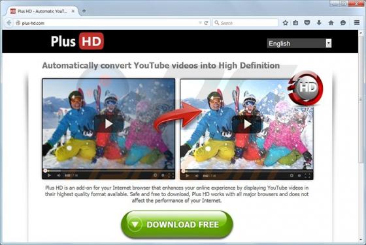Click small play control in right video bar

187,176
